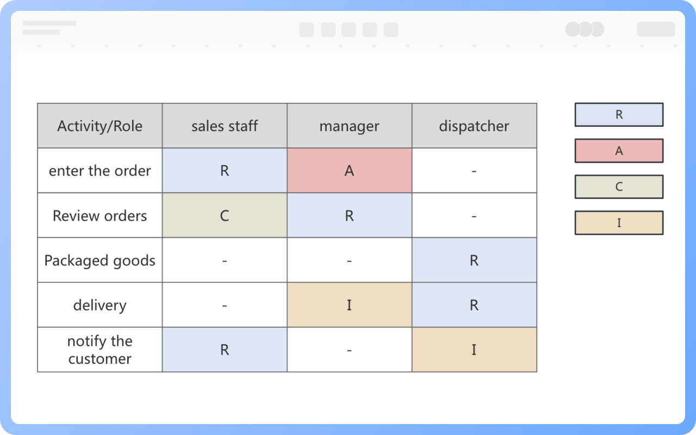Click dispatcher's R cell for Packaged goods
This screenshot has height=435, width=696.
(x=474, y=260)
